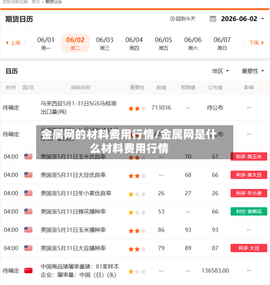Click importance star for 猪屠宰量 row
The width and height of the screenshot is (270, 285).
[x=137, y=272]
